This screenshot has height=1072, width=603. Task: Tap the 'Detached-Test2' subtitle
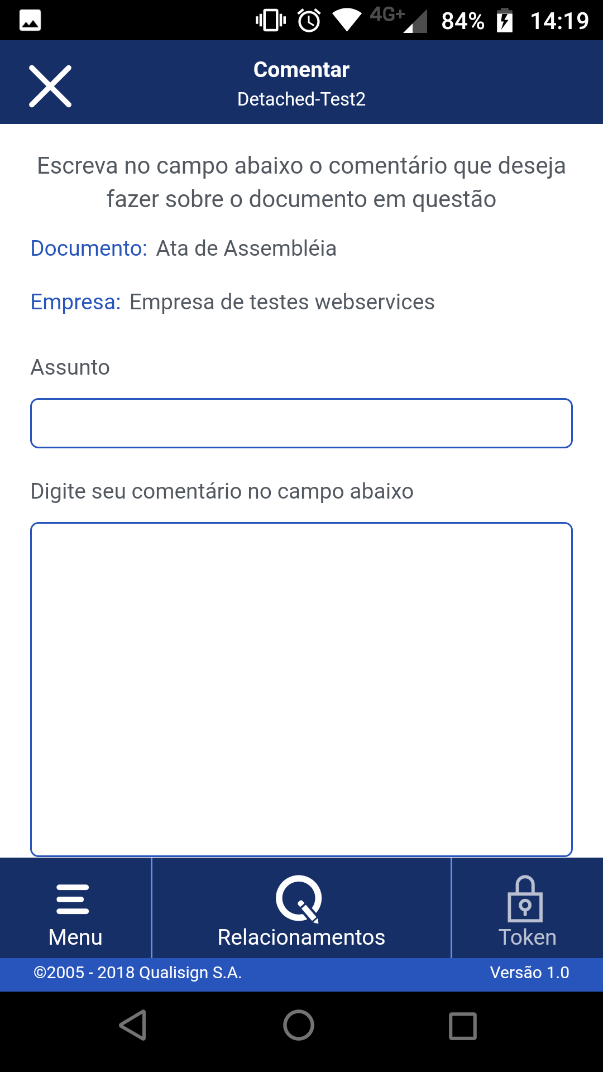tap(301, 99)
